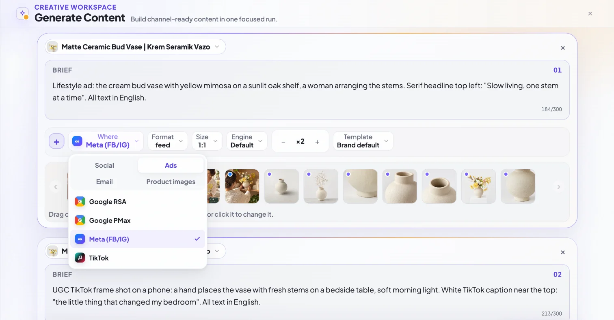Open the Matte Ceramic Bud Vase product dropdown
Viewport: 614px width, 320px height.
pyautogui.click(x=135, y=47)
